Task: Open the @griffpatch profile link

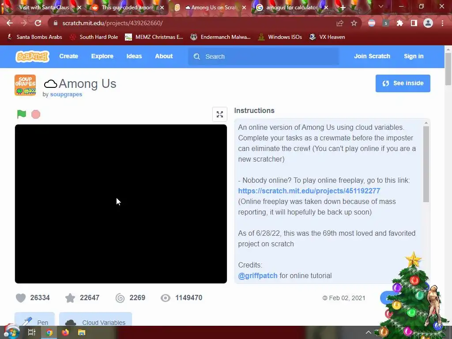Action: pyautogui.click(x=258, y=275)
